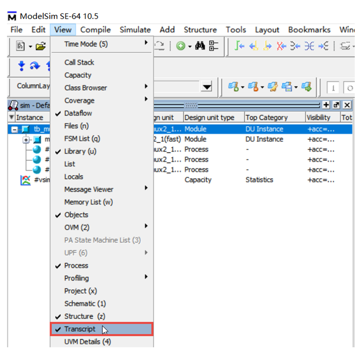Open the Coverage submenu
Viewport: 358px width, 357px height.
[102, 100]
